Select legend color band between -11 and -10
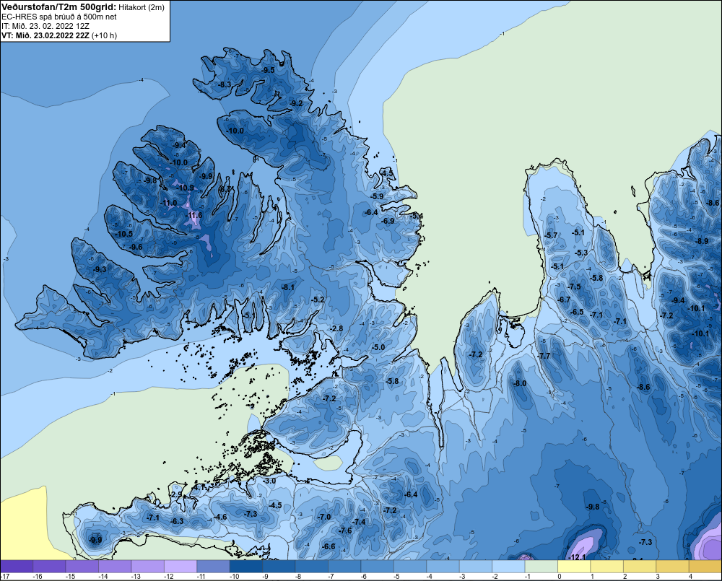This screenshot has width=722, height=581. click(213, 567)
